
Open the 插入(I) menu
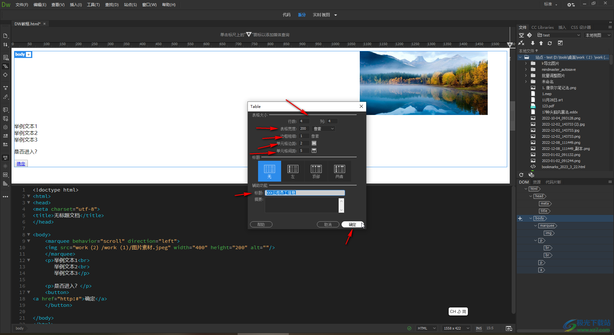(76, 5)
